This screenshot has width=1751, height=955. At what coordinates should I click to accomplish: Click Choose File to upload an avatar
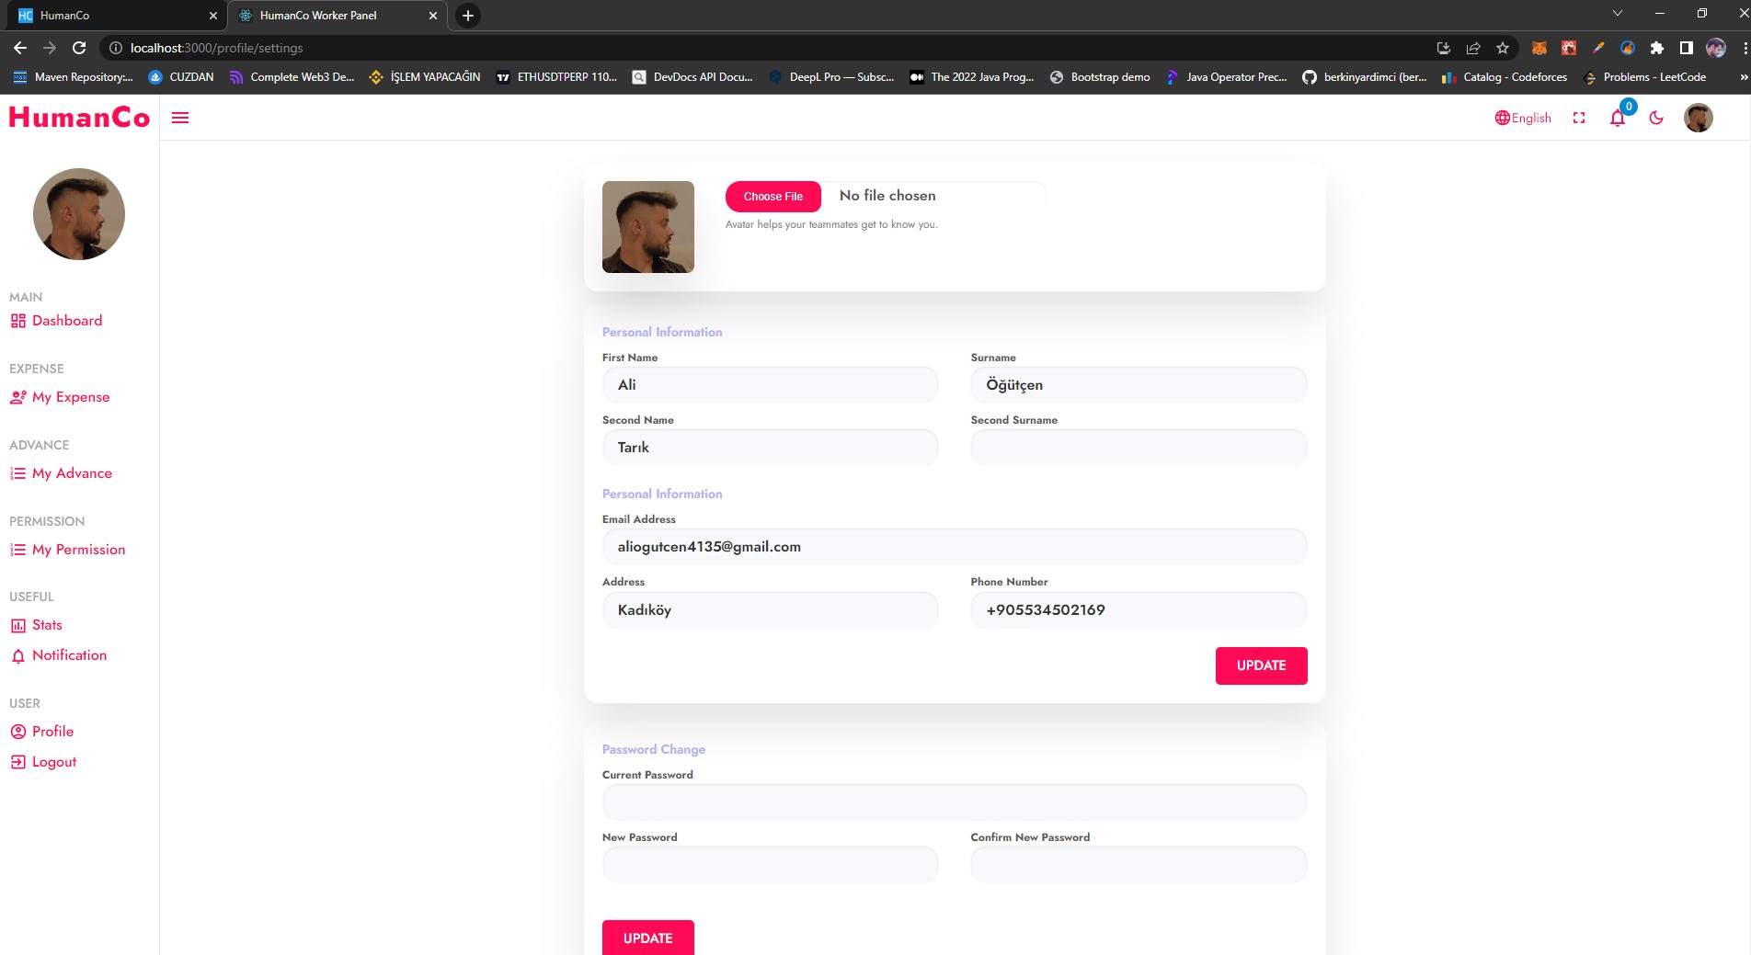(x=772, y=197)
